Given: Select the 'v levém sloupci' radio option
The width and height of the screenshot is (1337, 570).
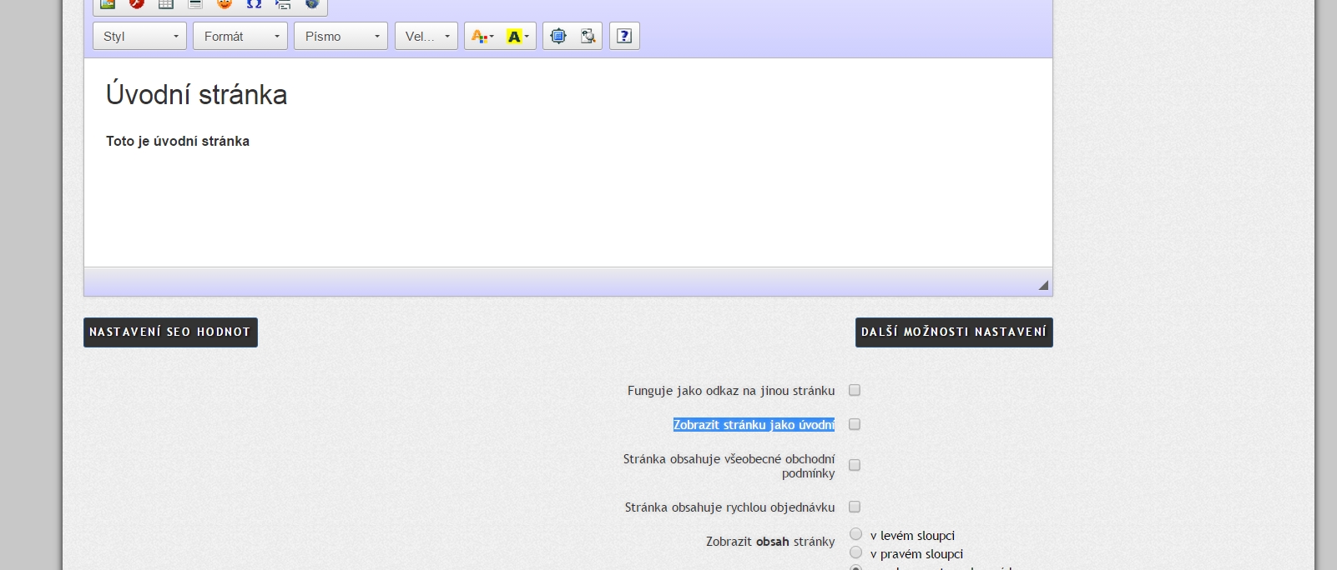Looking at the screenshot, I should [855, 534].
